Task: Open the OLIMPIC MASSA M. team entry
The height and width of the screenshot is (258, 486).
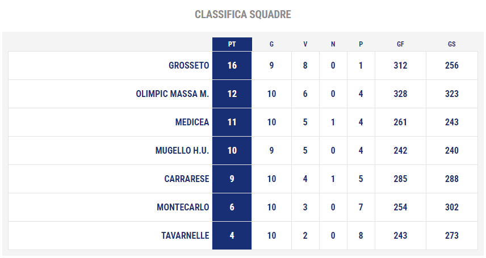Action: click(173, 94)
